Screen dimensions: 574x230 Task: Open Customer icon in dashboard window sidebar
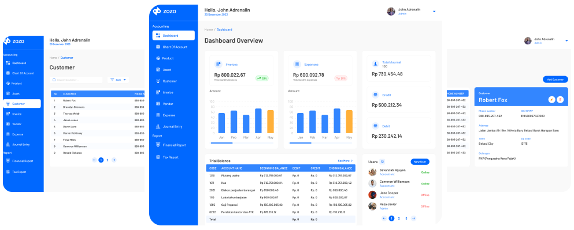[158, 81]
